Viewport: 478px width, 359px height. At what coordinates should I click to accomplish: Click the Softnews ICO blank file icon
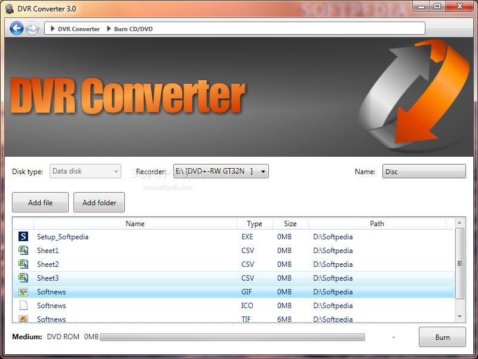coord(23,305)
